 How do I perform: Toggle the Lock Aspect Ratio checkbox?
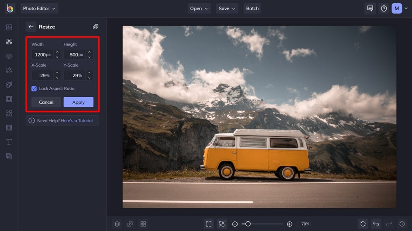34,89
